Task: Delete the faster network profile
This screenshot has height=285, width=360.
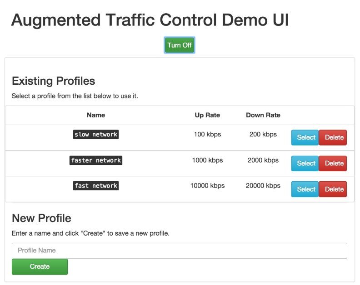Action: click(x=333, y=163)
